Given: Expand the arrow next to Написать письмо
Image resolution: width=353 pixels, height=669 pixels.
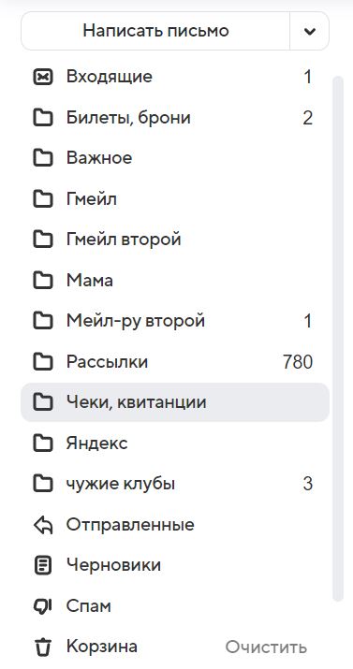Looking at the screenshot, I should [310, 31].
